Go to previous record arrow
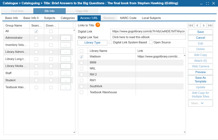218x140 pixels. (x=197, y=26)
